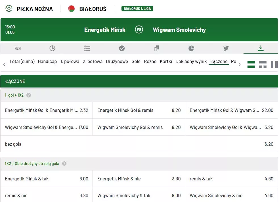Show help for 1. gol + 1X2
279x202 pixels.
click(x=29, y=95)
